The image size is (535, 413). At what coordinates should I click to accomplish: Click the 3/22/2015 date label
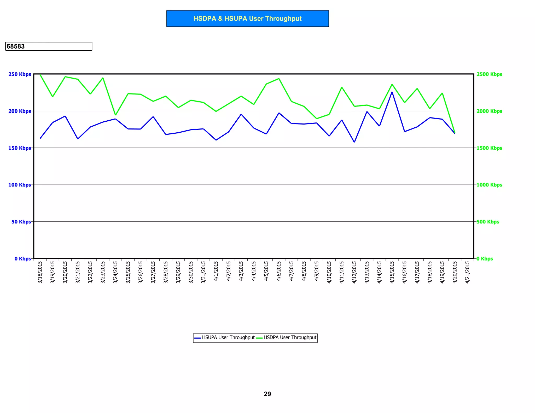tap(90, 272)
